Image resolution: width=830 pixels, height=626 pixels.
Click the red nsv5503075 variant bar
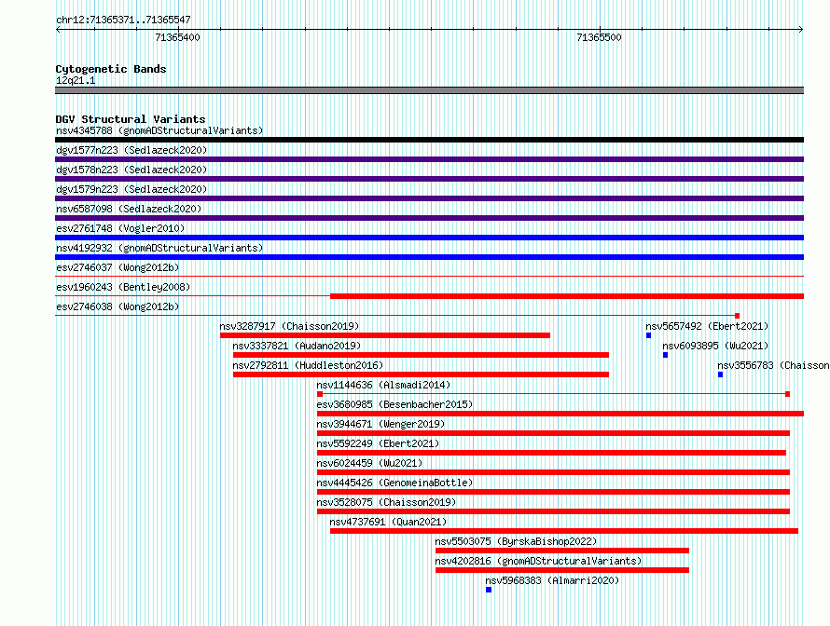(x=562, y=551)
